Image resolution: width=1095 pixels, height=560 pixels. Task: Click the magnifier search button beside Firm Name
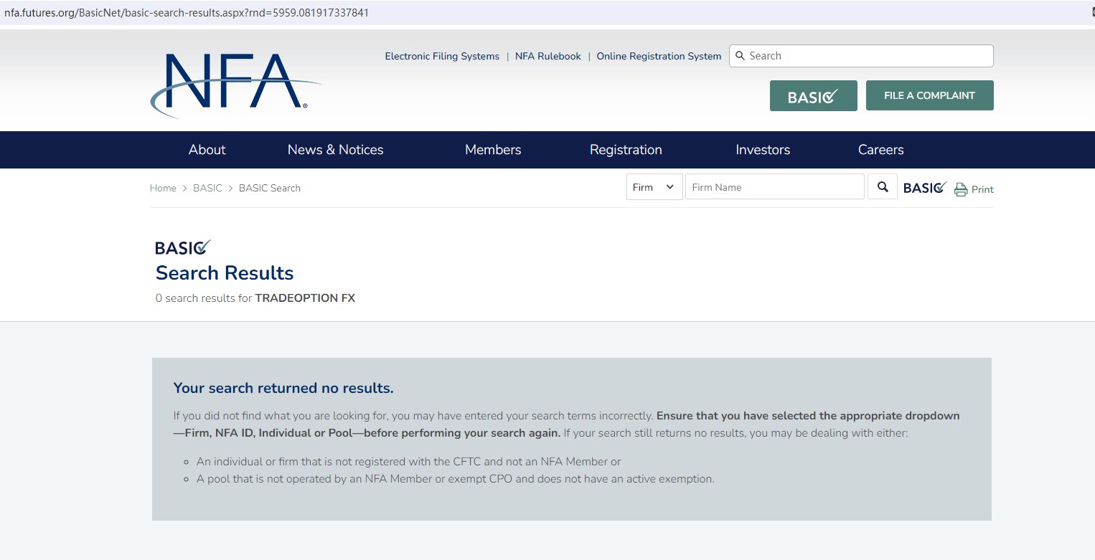coord(883,187)
